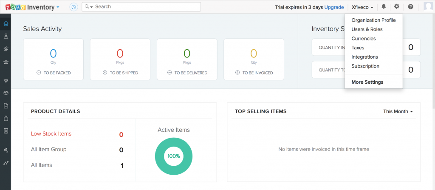Click the To Be Delivered circle icon
435x190 pixels.
pos(169,73)
